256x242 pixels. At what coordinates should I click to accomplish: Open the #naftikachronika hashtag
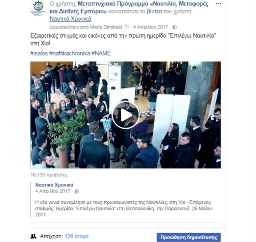(x=70, y=53)
